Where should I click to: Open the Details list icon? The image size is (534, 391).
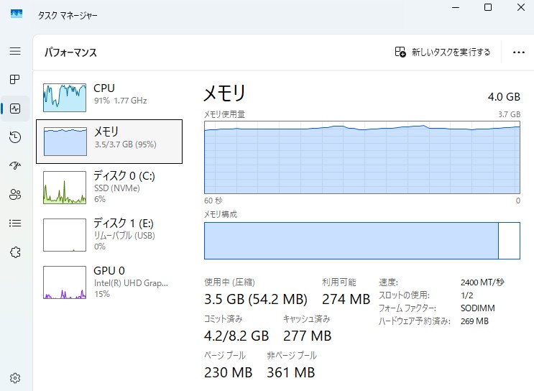click(x=15, y=224)
